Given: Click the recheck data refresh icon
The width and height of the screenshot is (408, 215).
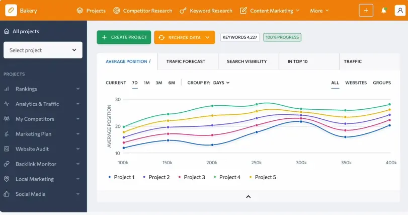Looking at the screenshot, I should [x=161, y=37].
